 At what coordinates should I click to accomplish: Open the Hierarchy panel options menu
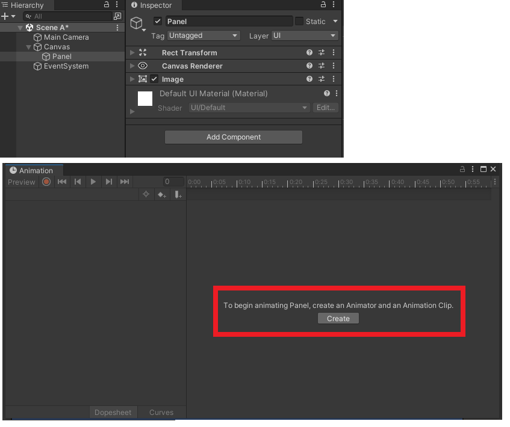117,5
